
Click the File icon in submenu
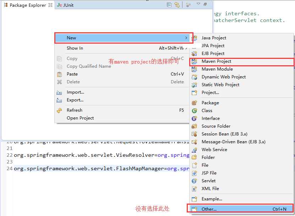tap(194, 165)
